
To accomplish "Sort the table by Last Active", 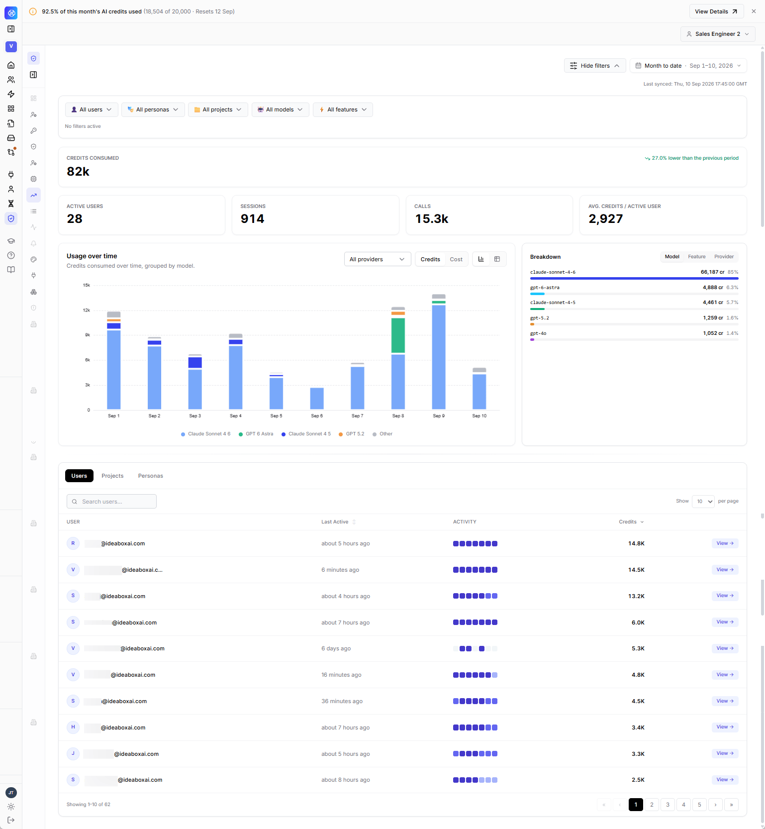I will coord(338,522).
